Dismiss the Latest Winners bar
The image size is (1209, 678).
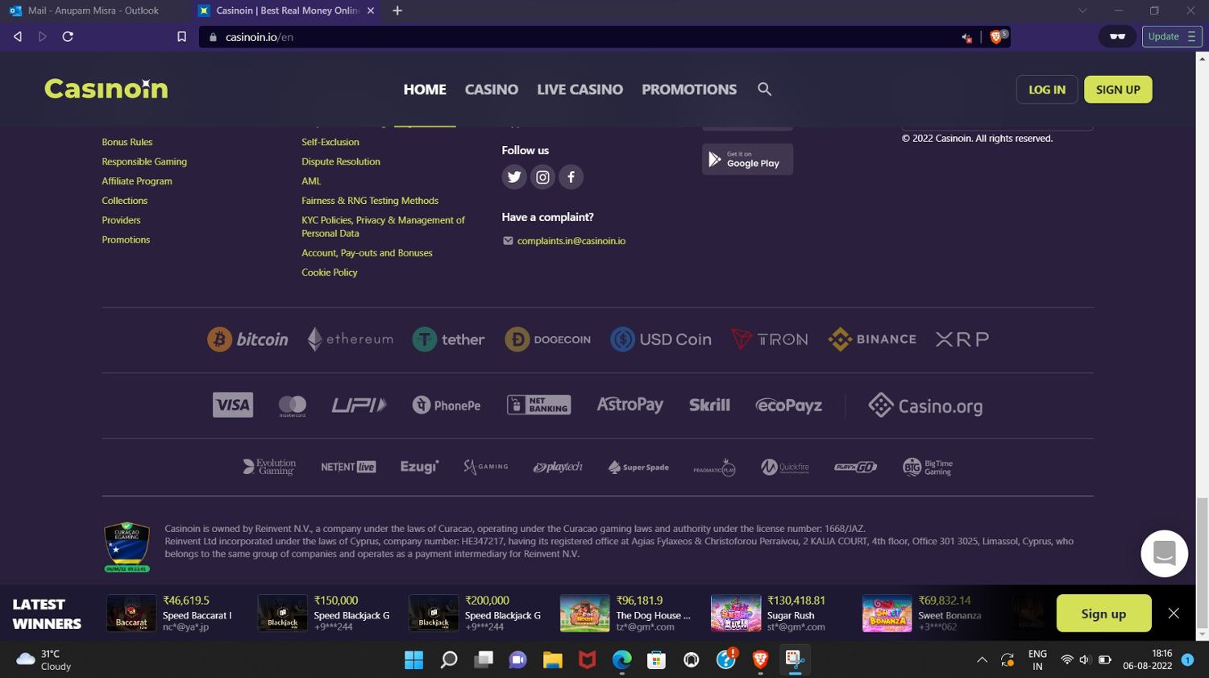tap(1174, 614)
